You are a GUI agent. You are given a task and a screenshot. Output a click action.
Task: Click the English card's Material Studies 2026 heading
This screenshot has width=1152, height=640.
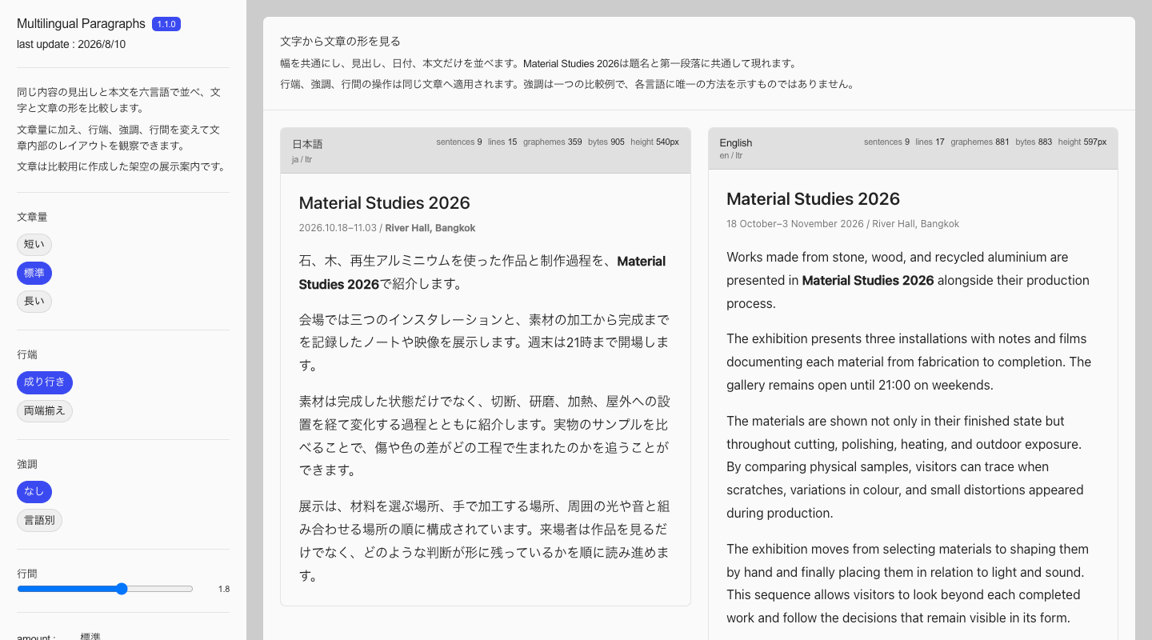(813, 199)
